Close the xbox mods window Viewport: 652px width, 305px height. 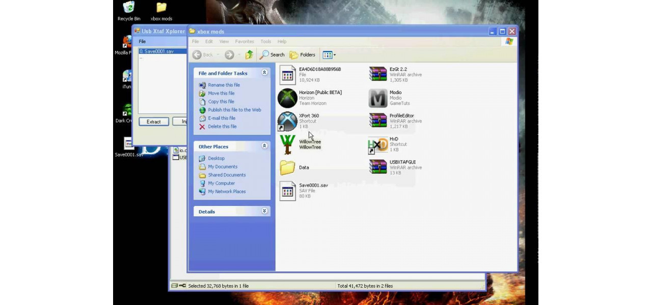pos(512,32)
